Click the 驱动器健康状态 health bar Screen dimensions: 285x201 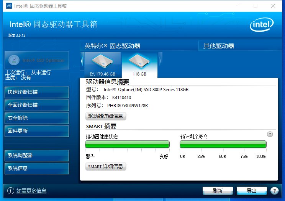tap(127, 144)
